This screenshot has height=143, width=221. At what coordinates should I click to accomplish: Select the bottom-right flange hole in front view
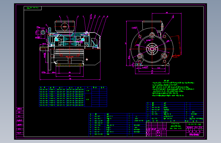(x=164, y=56)
